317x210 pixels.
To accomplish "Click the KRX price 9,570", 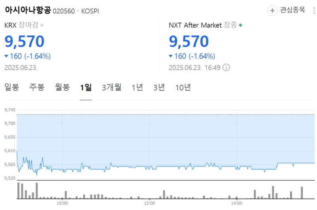I will point(24,42).
